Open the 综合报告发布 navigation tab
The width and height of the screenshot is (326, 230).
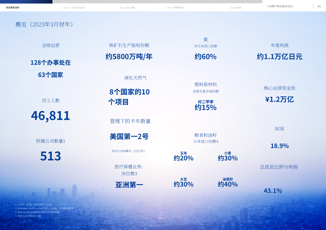[x=13, y=7]
